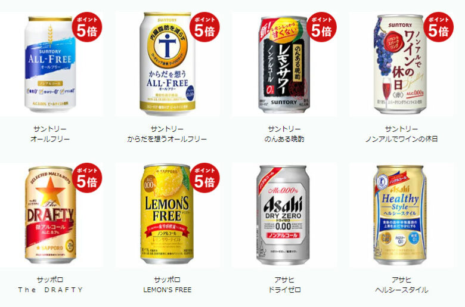Open the Asahi Dry Zero can image

click(x=283, y=215)
